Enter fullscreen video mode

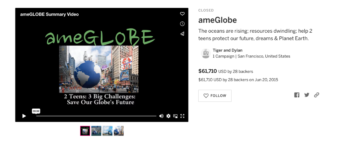click(x=182, y=116)
